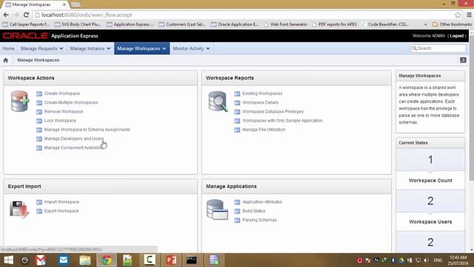
Task: Open PowerPoint from the taskbar
Action: coord(171,260)
